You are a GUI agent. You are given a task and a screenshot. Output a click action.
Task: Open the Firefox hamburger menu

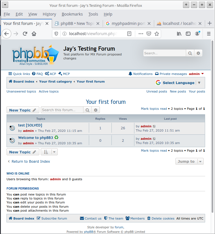209,34
